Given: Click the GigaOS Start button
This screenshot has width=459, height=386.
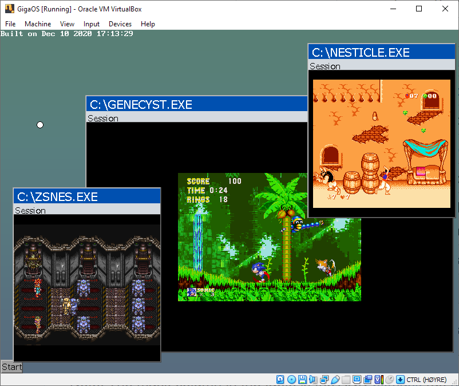Looking at the screenshot, I should [x=11, y=367].
